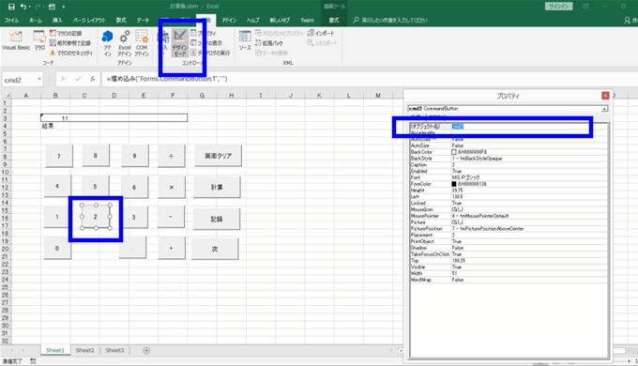
Task: Select the WordWrap property row
Action: (x=509, y=280)
